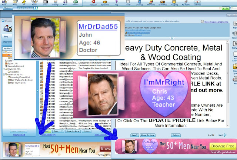The image size is (237, 160).
Task: Click Keep As New in message window
Action: (148, 135)
